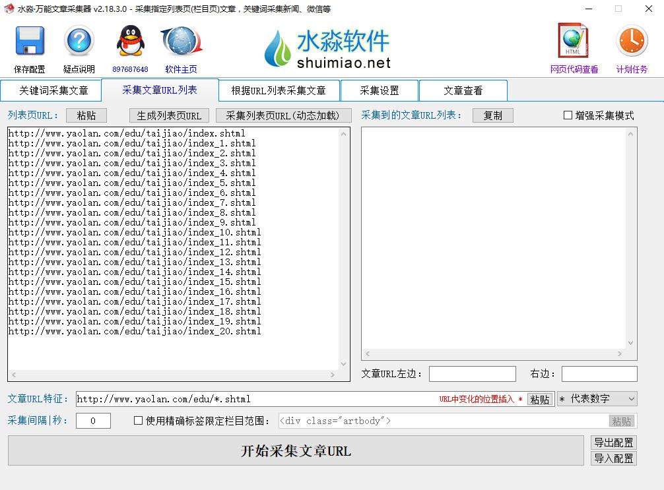Tick 使用精确标签限定栏目范围 checkbox
The height and width of the screenshot is (490, 664).
coord(138,420)
